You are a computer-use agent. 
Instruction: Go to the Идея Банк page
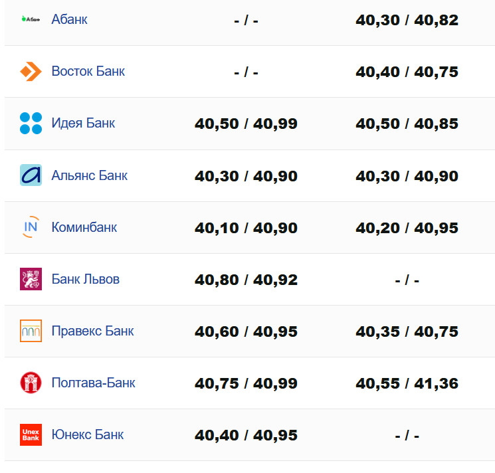point(83,123)
